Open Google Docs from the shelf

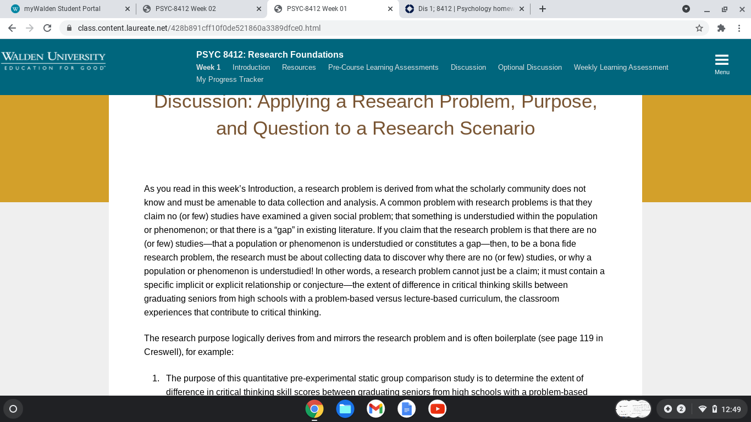click(x=407, y=409)
